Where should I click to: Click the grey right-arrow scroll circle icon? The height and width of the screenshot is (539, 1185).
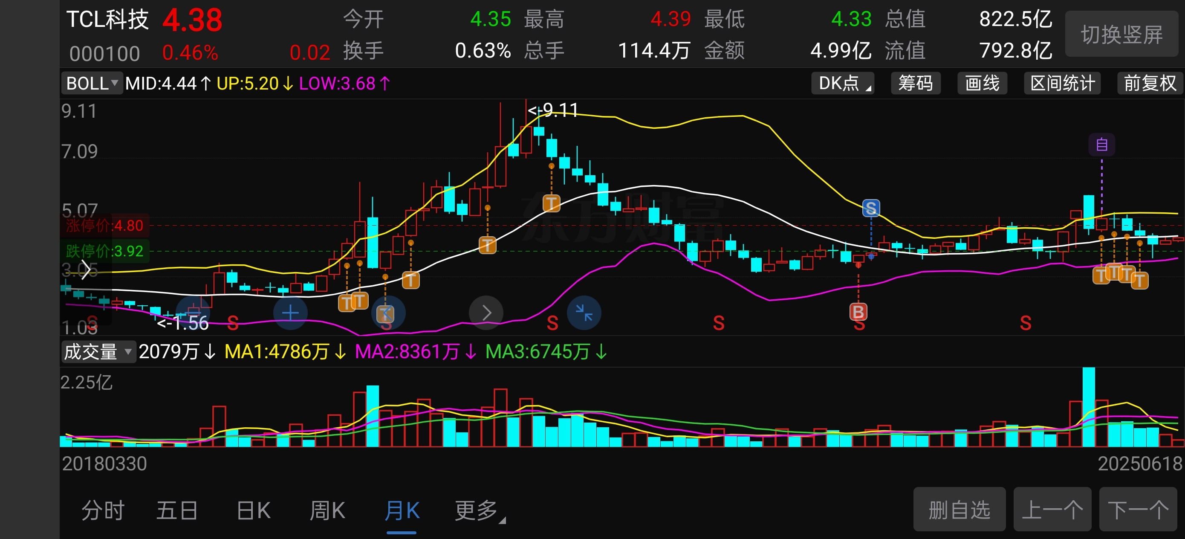[x=486, y=313]
